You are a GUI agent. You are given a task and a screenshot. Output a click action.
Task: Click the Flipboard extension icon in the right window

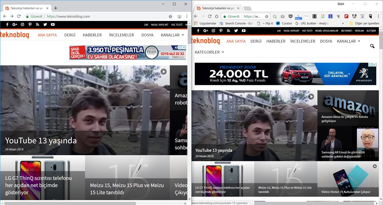pyautogui.click(x=346, y=16)
